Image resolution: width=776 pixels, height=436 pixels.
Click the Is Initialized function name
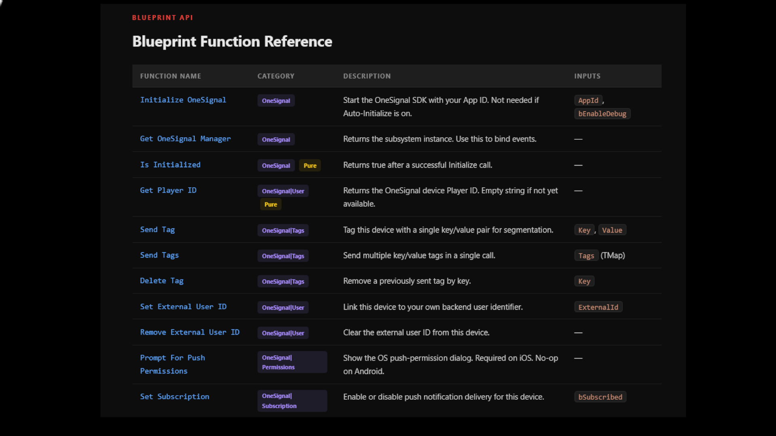tap(170, 165)
